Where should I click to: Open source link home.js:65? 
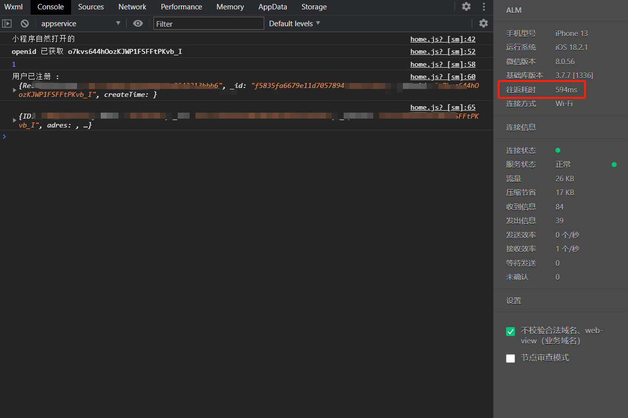pyautogui.click(x=443, y=107)
